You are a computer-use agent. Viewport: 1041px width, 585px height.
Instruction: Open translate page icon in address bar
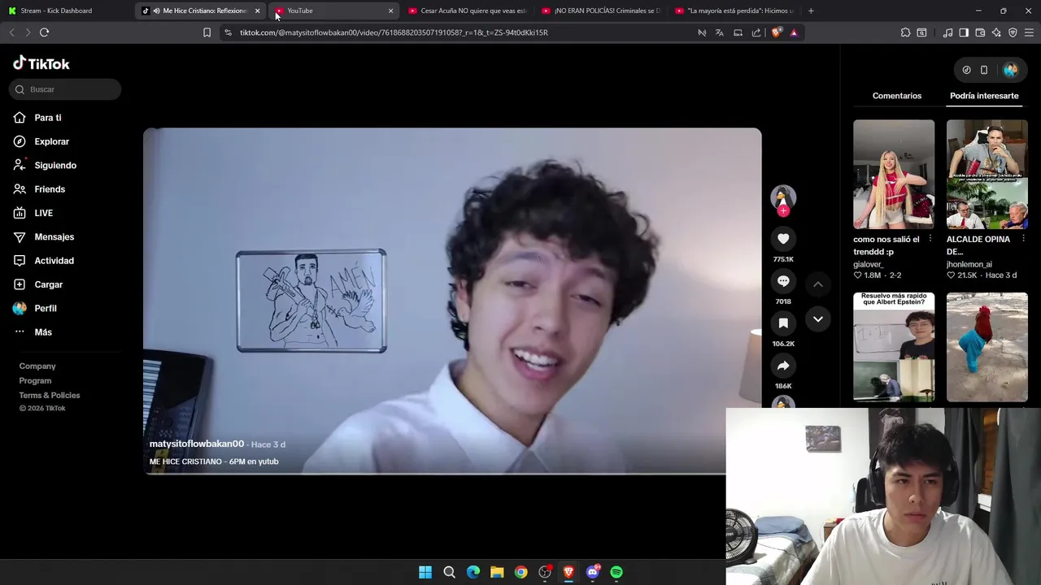pyautogui.click(x=719, y=32)
